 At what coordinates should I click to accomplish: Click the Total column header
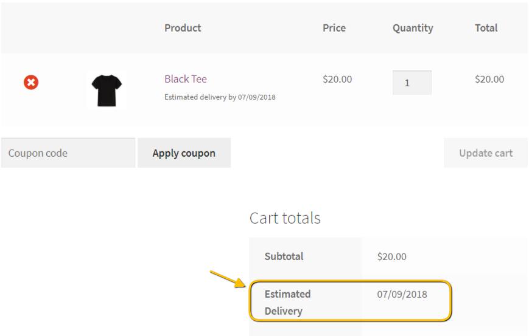click(x=486, y=28)
